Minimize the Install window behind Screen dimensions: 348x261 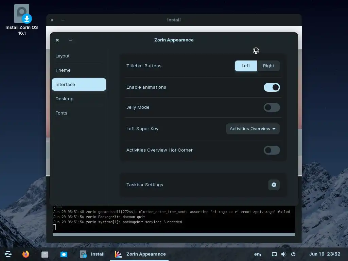tap(63, 20)
